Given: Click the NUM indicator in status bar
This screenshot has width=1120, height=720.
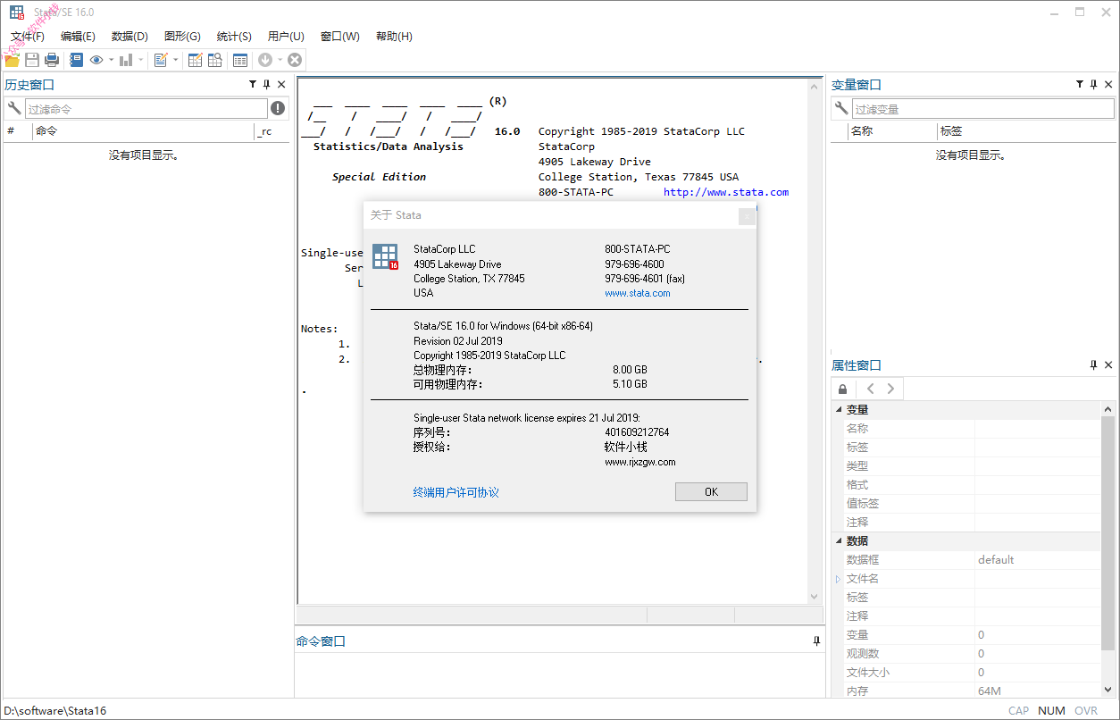Looking at the screenshot, I should point(1051,711).
